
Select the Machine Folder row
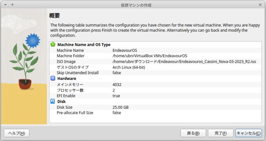155,56
